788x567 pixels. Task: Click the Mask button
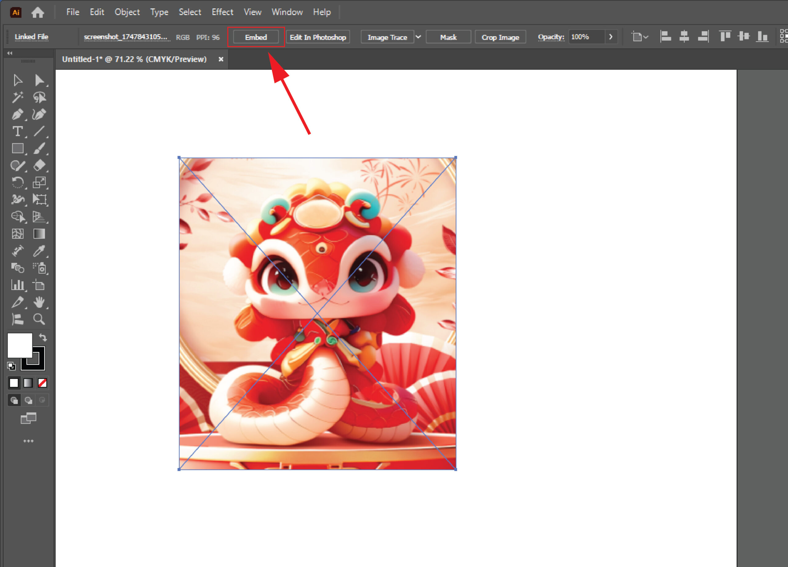[448, 37]
